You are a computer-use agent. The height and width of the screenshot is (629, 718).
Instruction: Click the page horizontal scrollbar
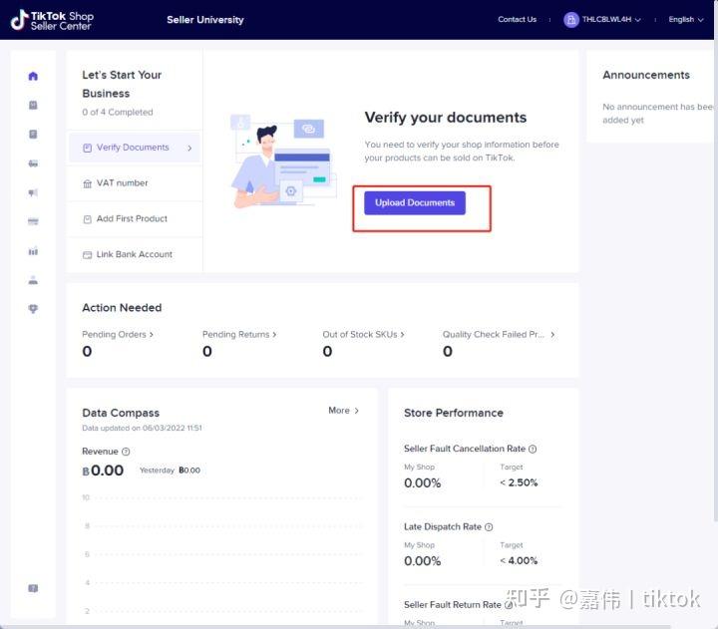click(x=336, y=627)
